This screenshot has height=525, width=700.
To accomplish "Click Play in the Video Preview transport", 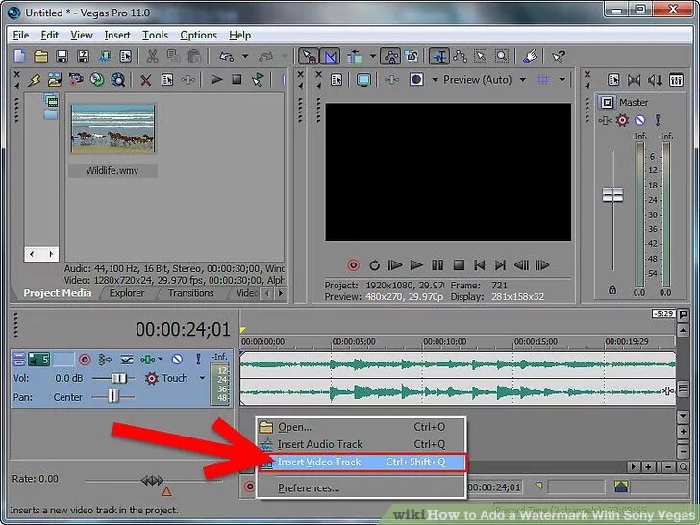I will (x=416, y=265).
